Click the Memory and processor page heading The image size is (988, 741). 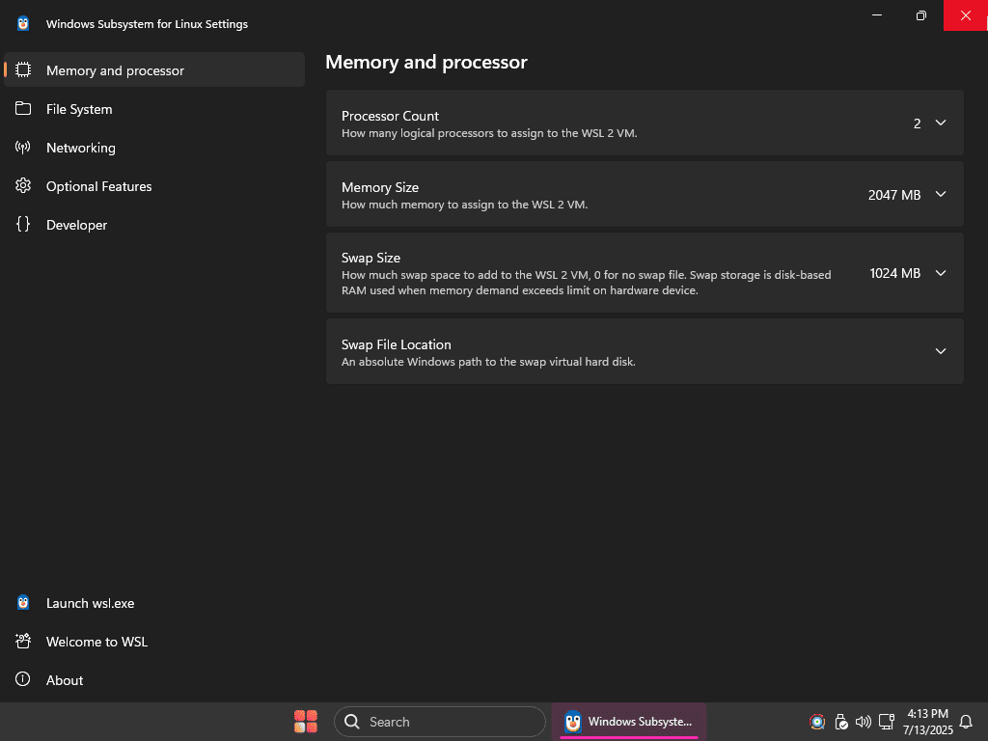click(x=425, y=62)
